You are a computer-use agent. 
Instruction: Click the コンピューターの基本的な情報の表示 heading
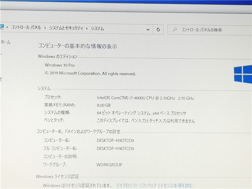coord(77,46)
